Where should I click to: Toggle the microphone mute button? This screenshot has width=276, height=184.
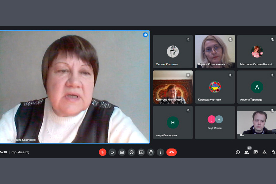click(x=103, y=152)
